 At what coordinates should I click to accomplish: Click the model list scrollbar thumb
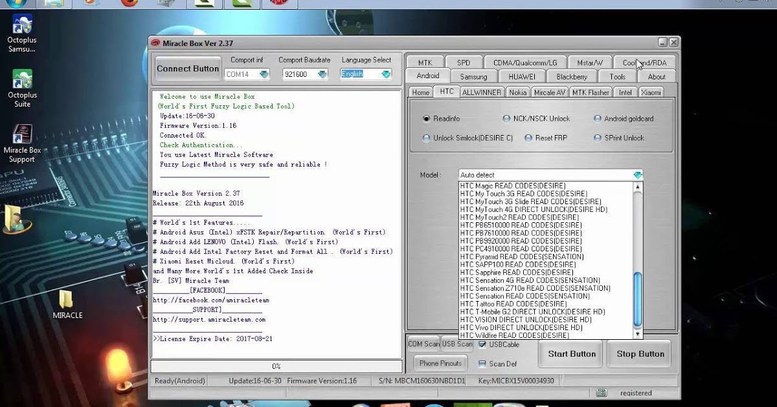[x=638, y=300]
